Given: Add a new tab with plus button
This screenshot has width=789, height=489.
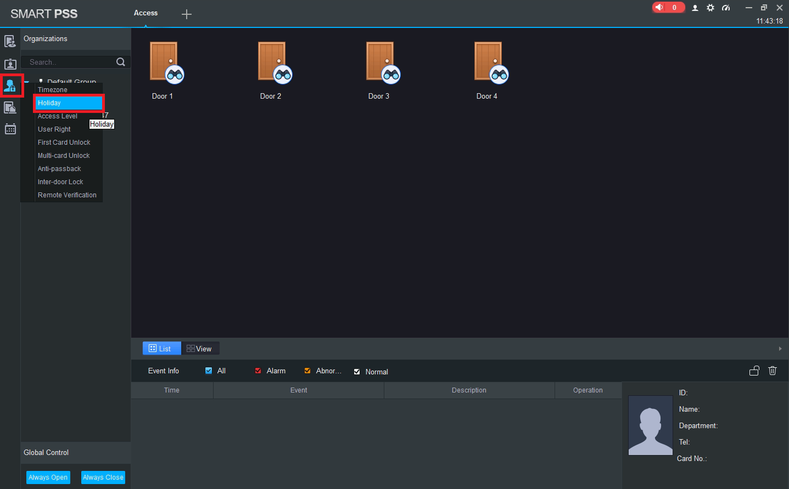Looking at the screenshot, I should (x=187, y=14).
